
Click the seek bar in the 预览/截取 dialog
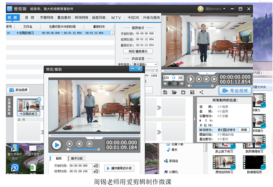click(94, 136)
